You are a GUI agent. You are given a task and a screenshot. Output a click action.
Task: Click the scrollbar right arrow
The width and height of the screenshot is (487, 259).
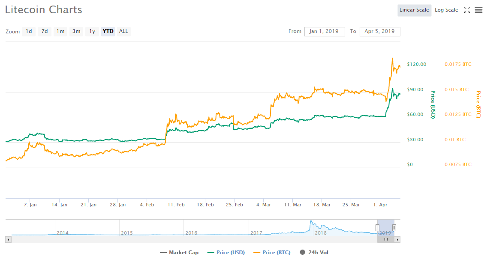[x=397, y=239]
